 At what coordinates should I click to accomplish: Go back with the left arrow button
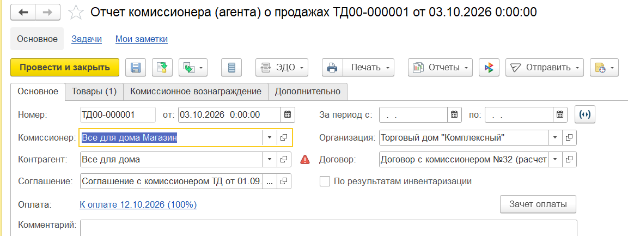[23, 13]
